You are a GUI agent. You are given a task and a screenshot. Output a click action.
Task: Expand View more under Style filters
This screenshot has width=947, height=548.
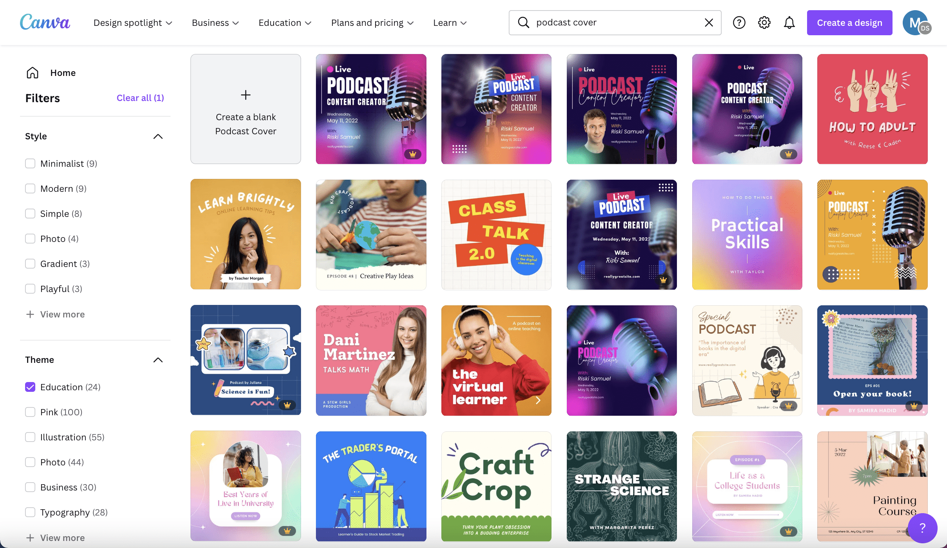tap(55, 314)
